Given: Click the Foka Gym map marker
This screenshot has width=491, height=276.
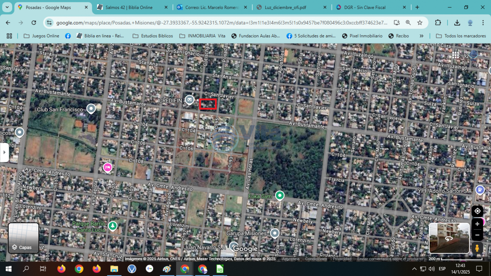Looking at the screenshot, I should click(x=279, y=196).
